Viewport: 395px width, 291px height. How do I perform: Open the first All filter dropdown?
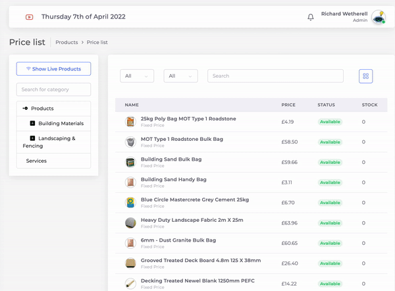pos(137,76)
